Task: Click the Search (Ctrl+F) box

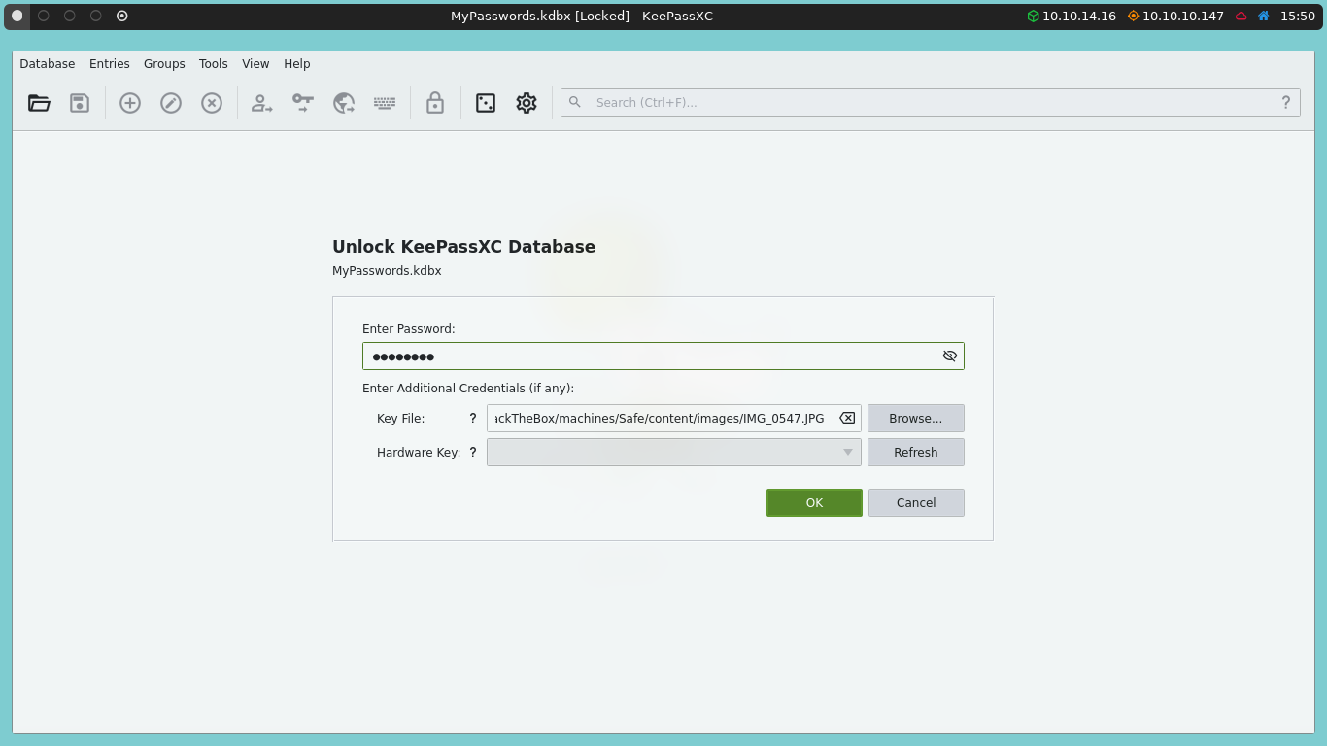Action: click(931, 102)
